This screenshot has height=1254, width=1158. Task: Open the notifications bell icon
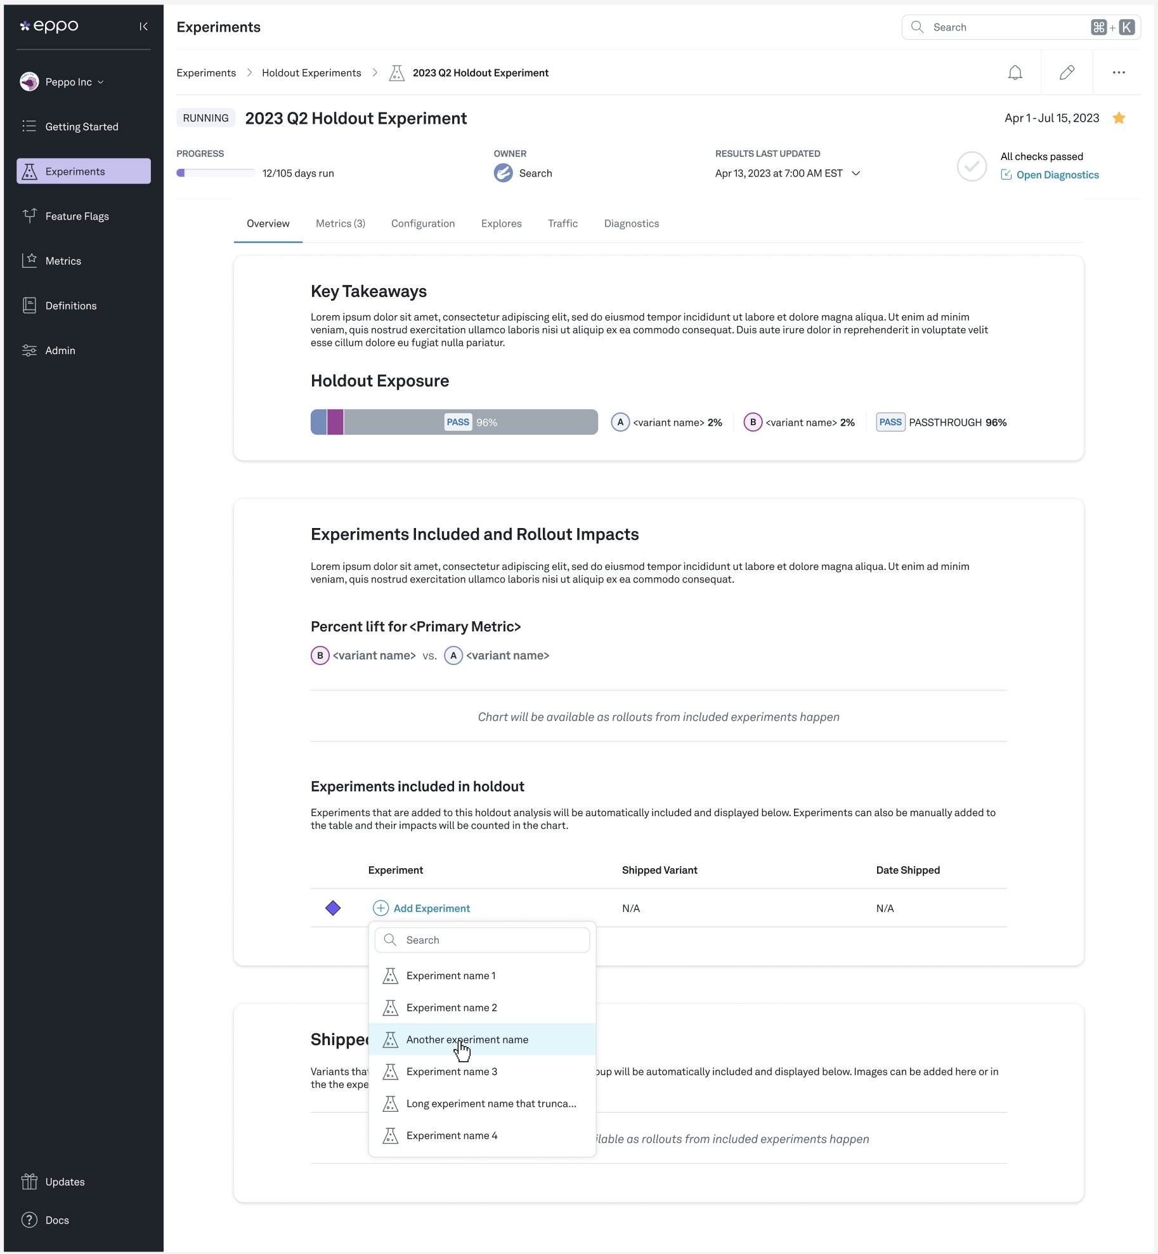pos(1015,72)
